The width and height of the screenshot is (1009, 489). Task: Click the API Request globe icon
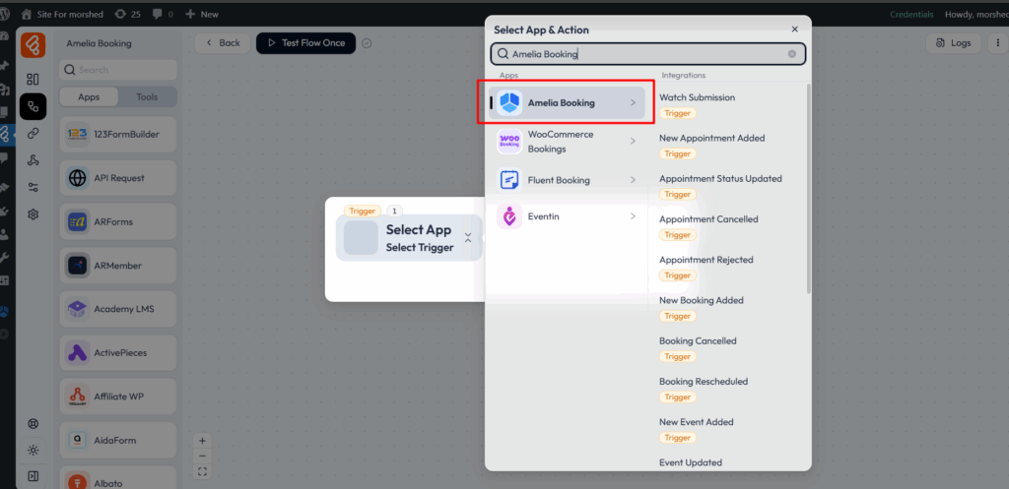pos(78,178)
